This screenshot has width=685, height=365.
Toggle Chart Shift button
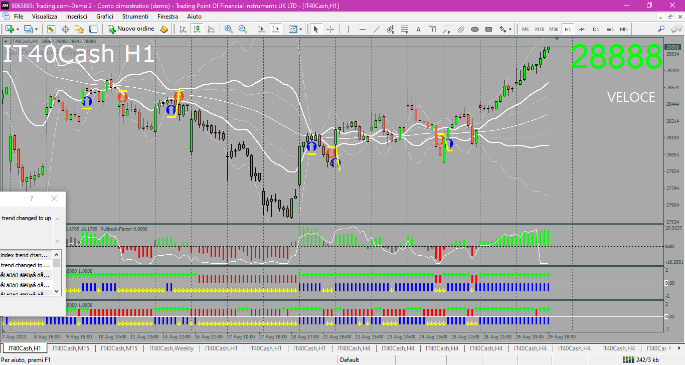tap(275, 29)
